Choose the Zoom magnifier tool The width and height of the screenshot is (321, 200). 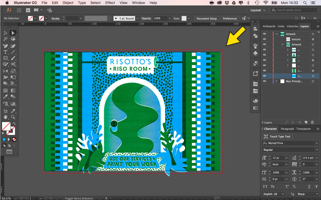pos(13,117)
